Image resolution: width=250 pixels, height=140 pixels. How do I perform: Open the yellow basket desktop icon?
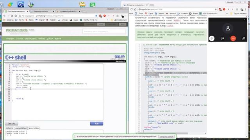pos(82,4)
